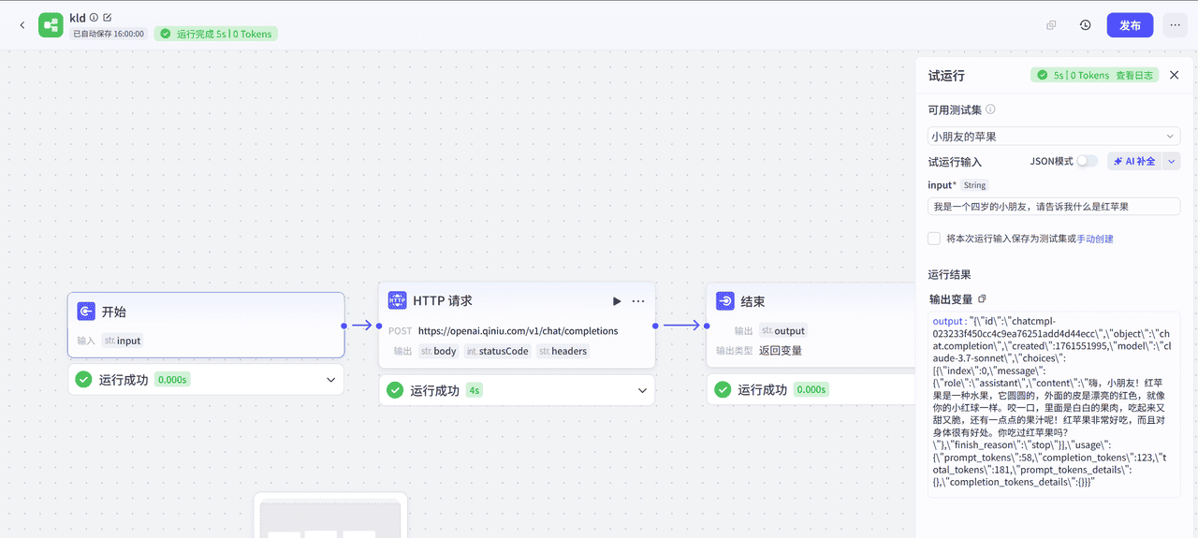Click the info icon beside kld title

[94, 18]
